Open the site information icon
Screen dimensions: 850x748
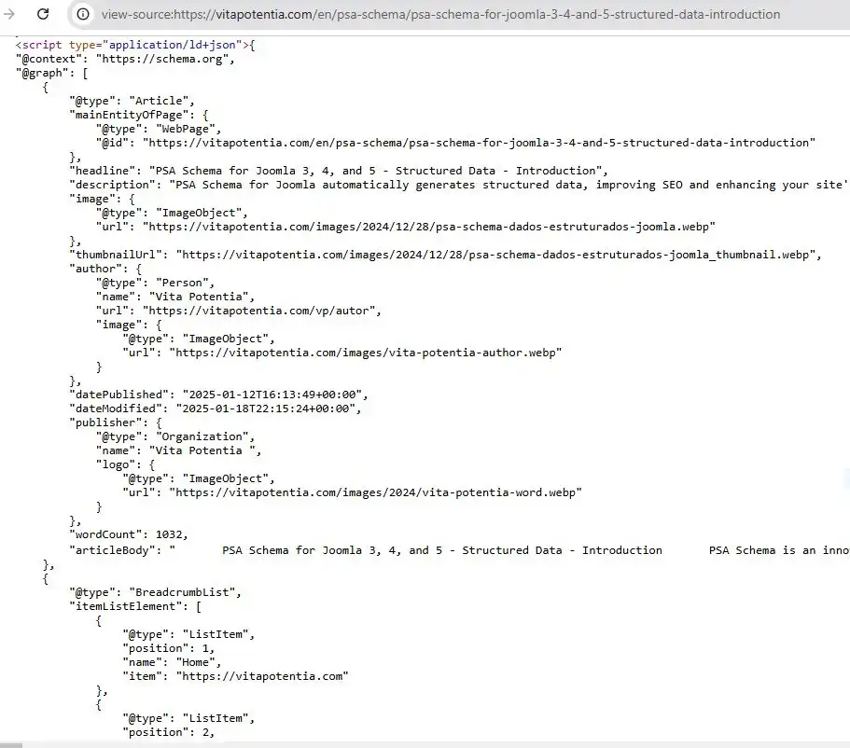coord(82,14)
